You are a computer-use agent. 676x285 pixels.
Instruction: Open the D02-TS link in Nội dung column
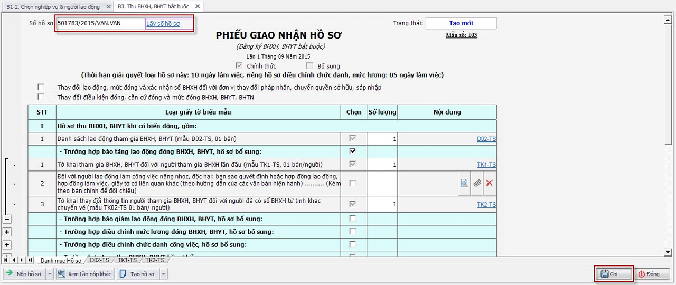tap(486, 139)
